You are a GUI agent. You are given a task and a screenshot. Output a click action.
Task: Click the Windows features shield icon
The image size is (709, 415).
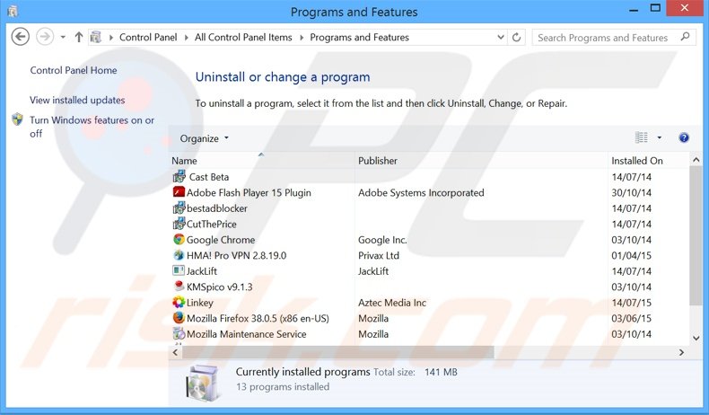[17, 119]
